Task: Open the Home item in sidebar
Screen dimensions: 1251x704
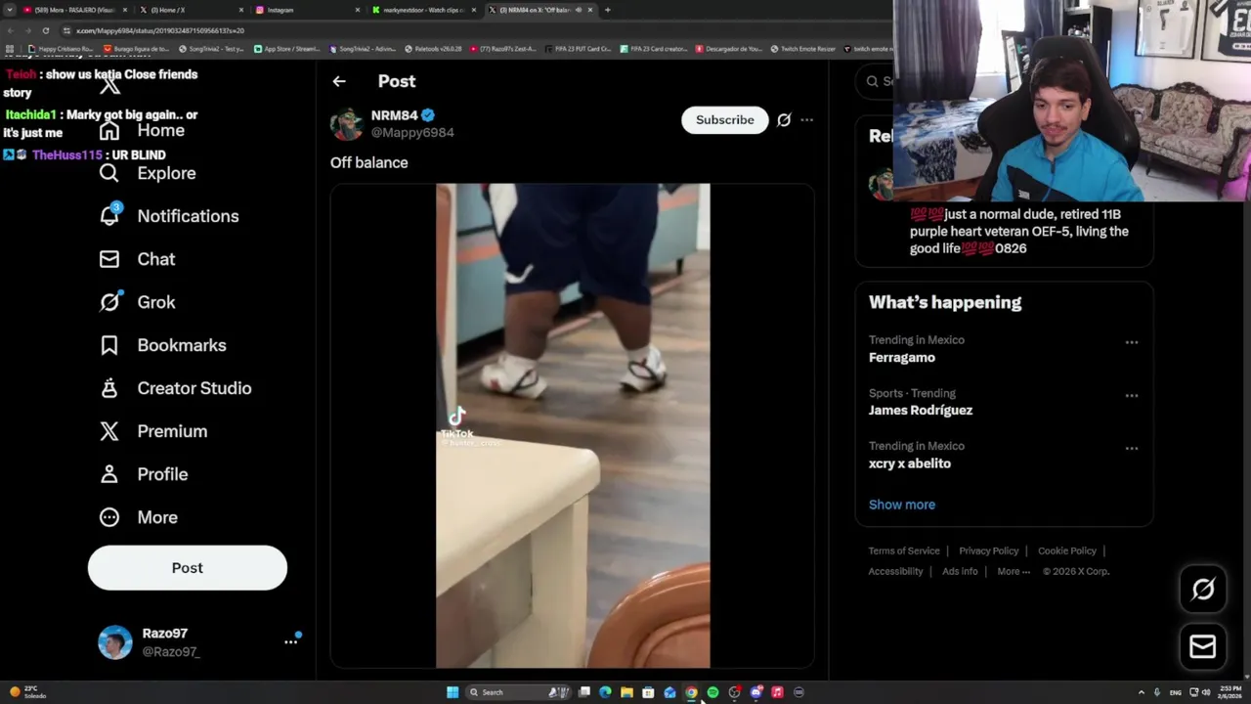Action: (x=143, y=130)
